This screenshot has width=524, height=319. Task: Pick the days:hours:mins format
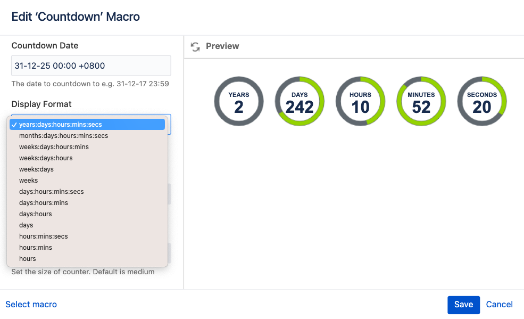coord(44,203)
